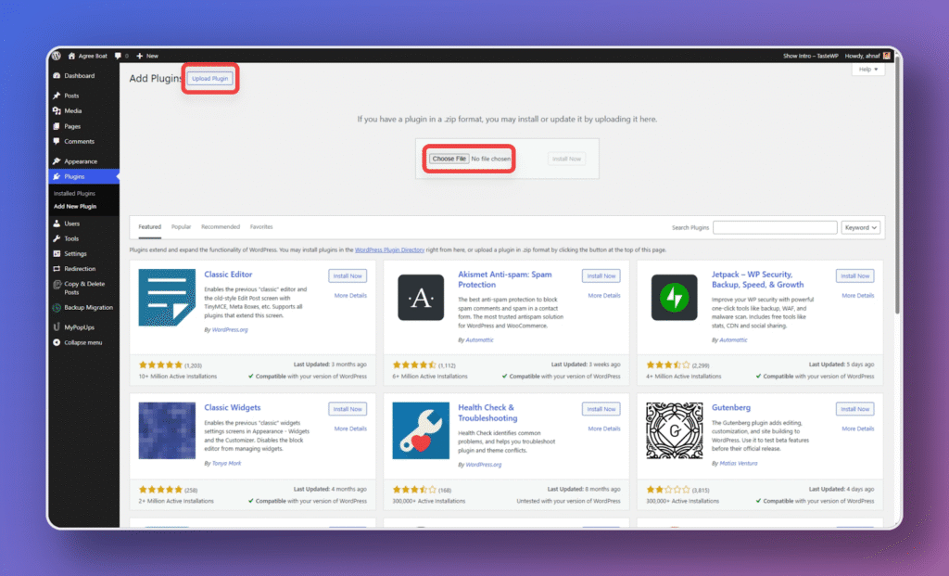Open Pages icon in sidebar
949x576 pixels.
pos(57,126)
